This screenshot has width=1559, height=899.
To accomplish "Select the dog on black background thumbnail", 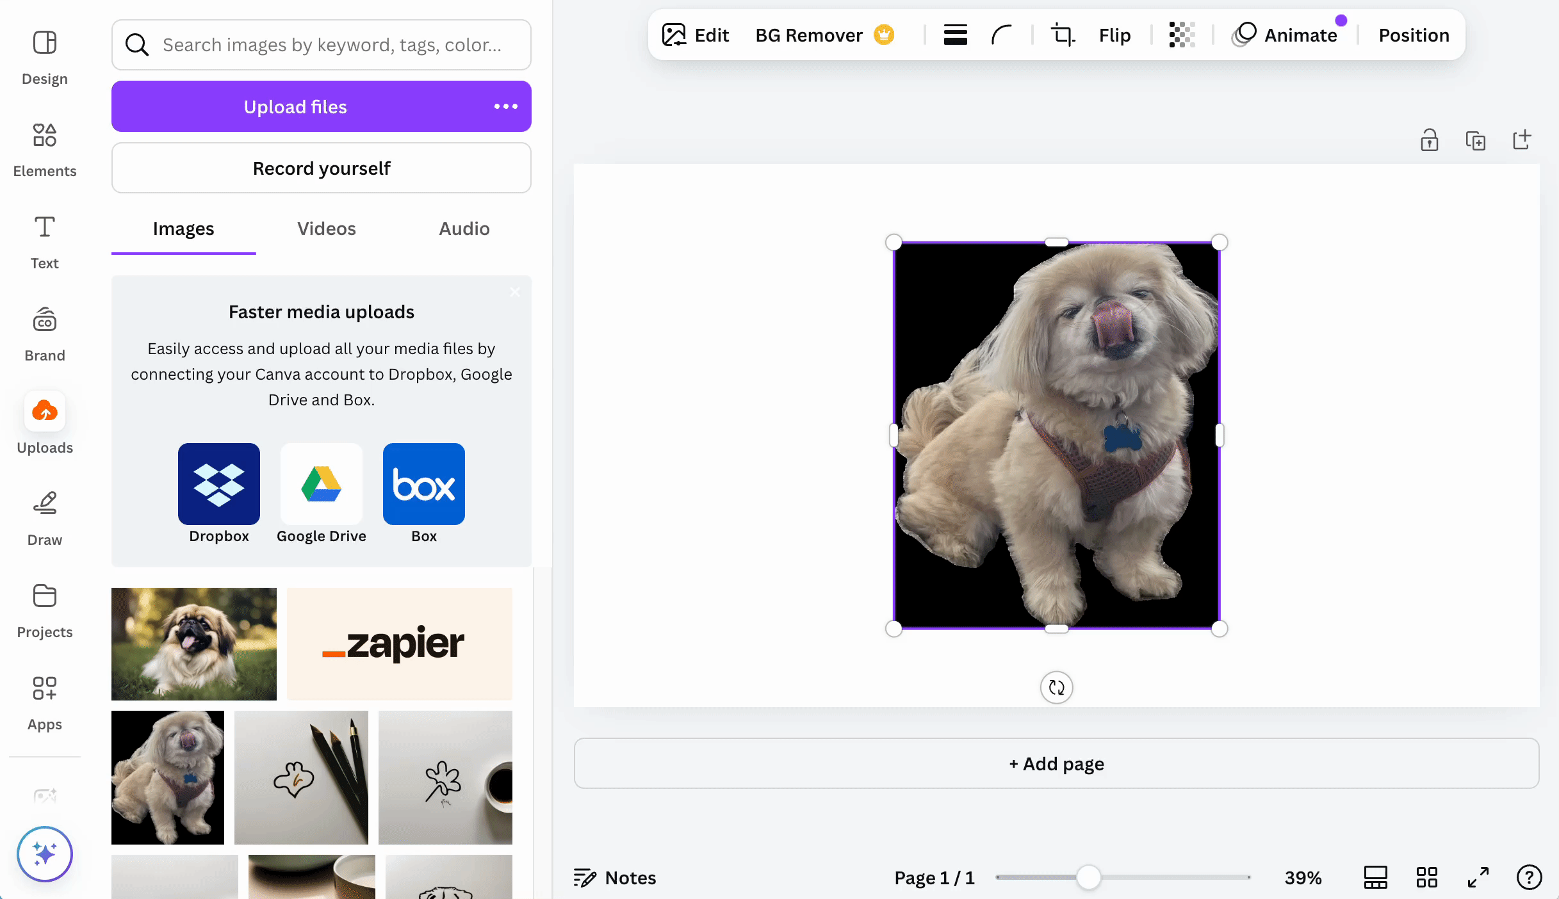I will (x=168, y=777).
